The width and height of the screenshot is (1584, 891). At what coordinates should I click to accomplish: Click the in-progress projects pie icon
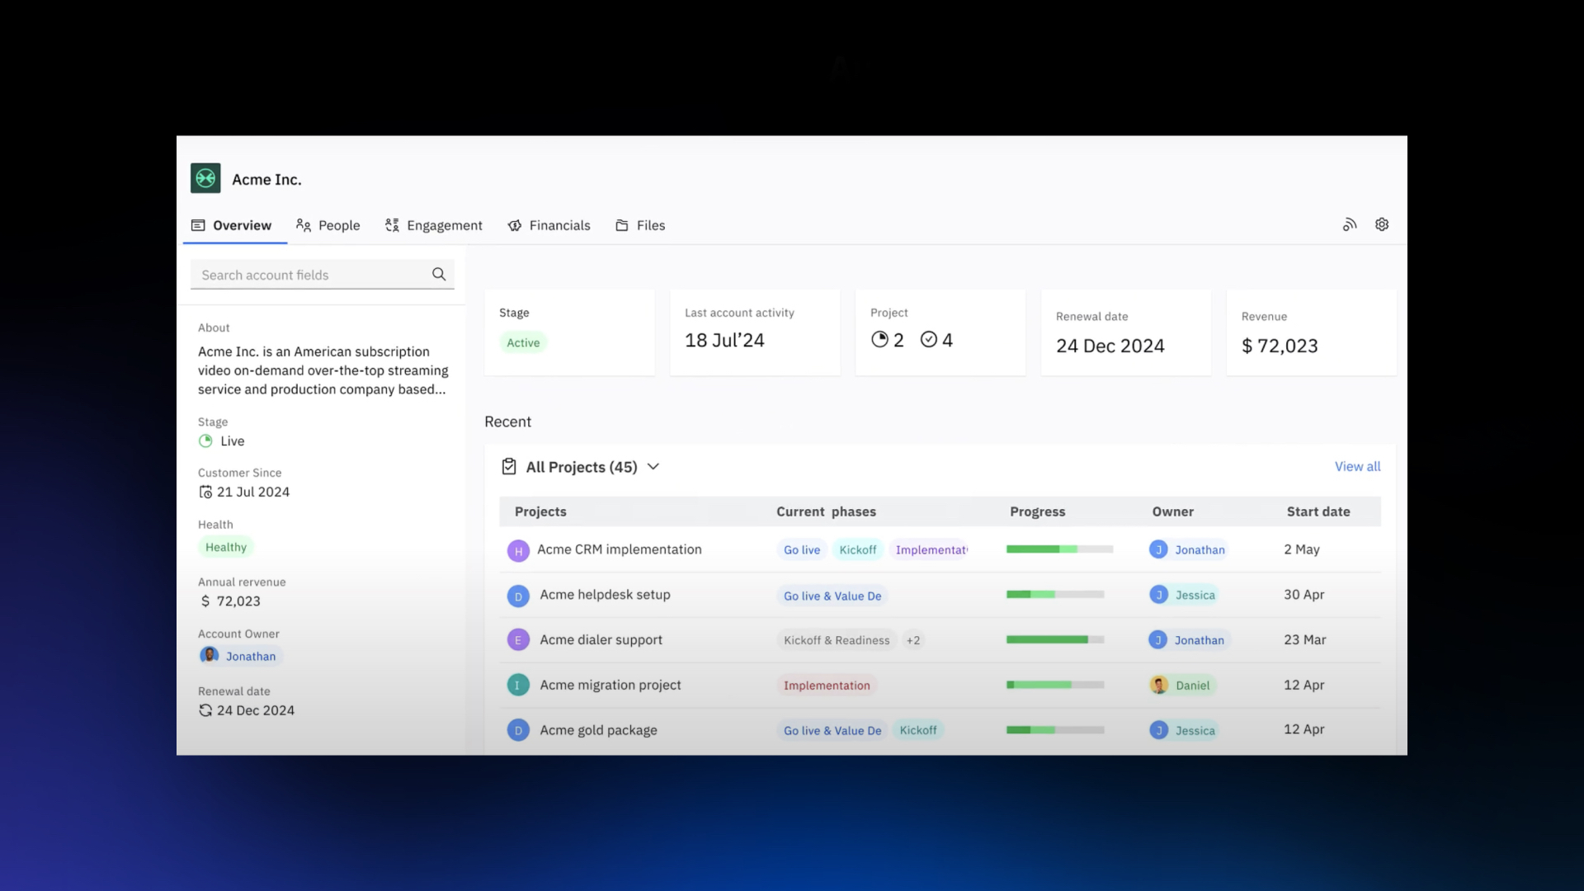[880, 340]
